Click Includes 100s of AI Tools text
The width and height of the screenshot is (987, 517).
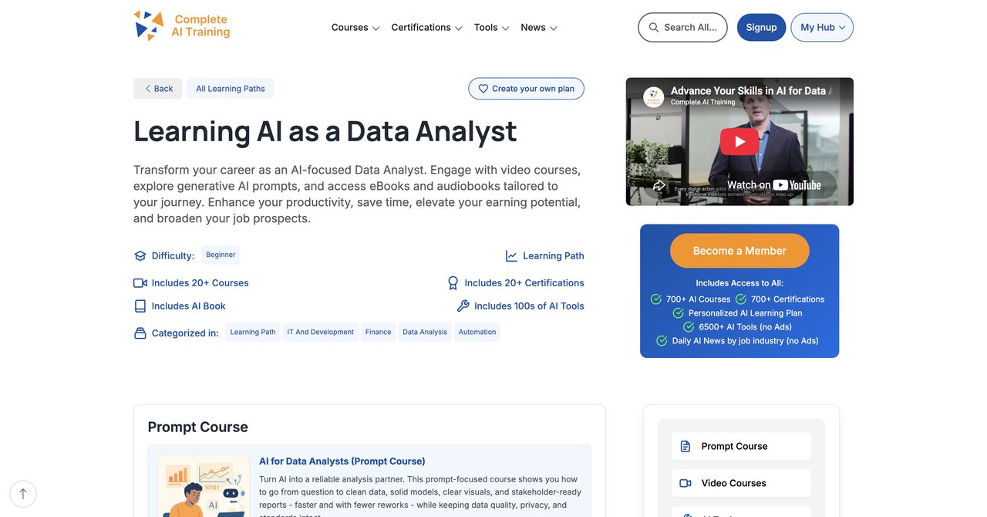529,306
